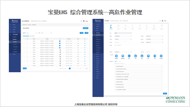Click the large multiline textarea in form

pyautogui.click(x=139, y=47)
